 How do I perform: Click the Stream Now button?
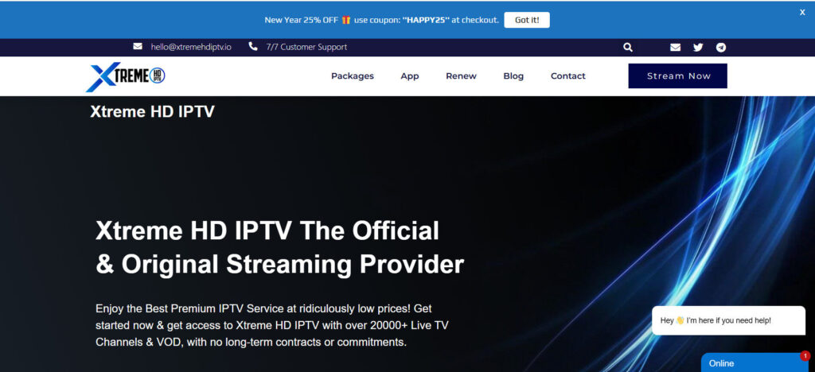click(678, 76)
